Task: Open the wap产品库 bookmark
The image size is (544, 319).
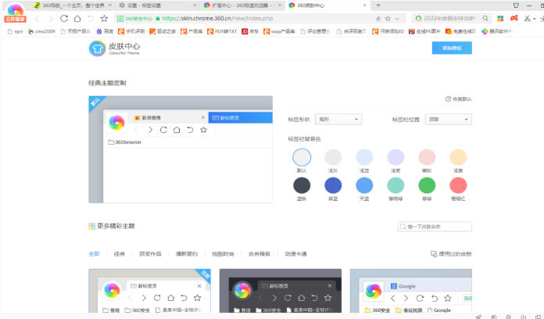Action: pyautogui.click(x=279, y=31)
